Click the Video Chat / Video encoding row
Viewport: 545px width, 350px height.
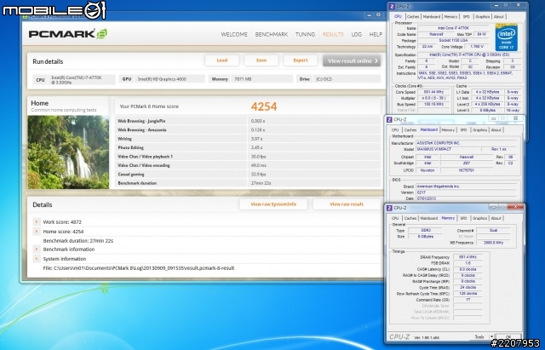(x=248, y=165)
